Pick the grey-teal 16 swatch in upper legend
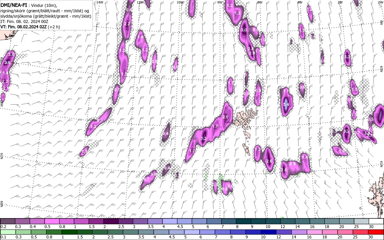Image resolution: width=384 pixels, height=240 pixels. (317, 221)
